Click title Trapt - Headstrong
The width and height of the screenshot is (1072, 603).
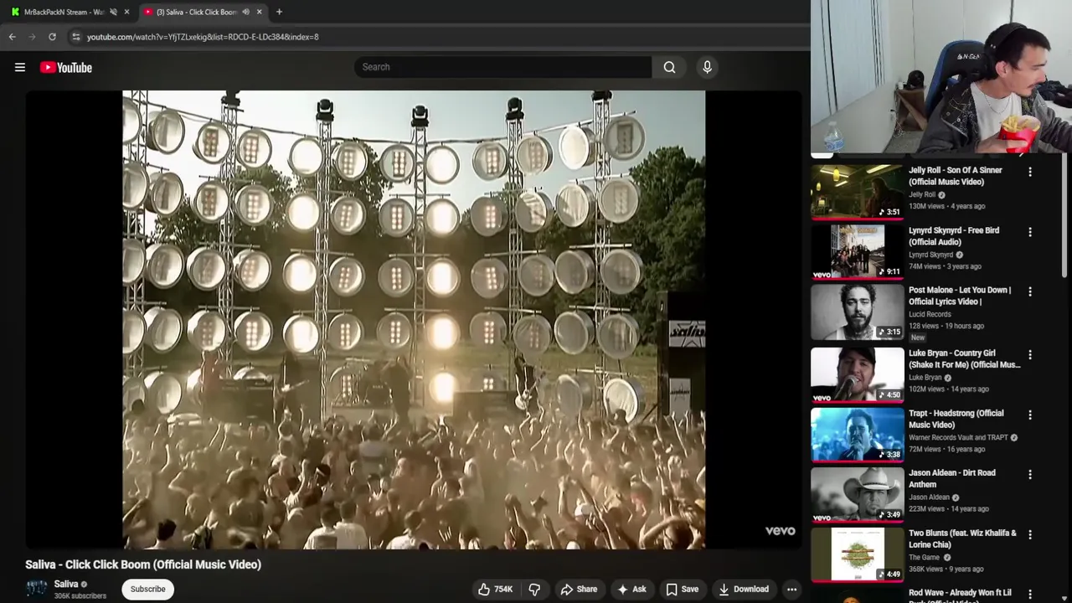(956, 419)
